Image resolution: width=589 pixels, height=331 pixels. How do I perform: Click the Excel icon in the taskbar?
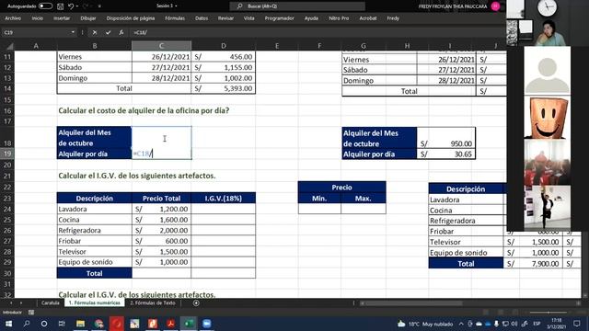(189, 324)
